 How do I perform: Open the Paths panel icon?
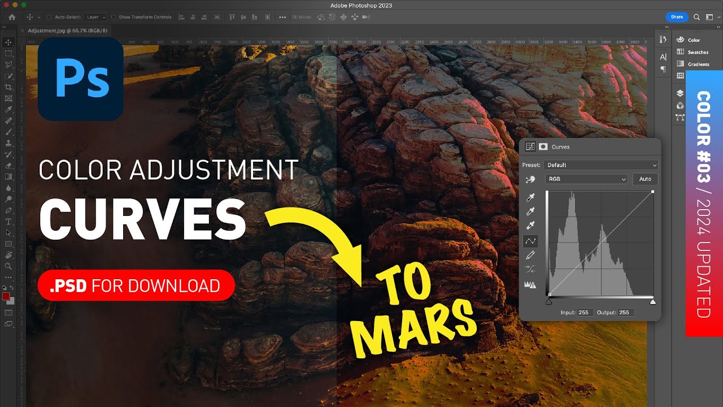point(680,118)
